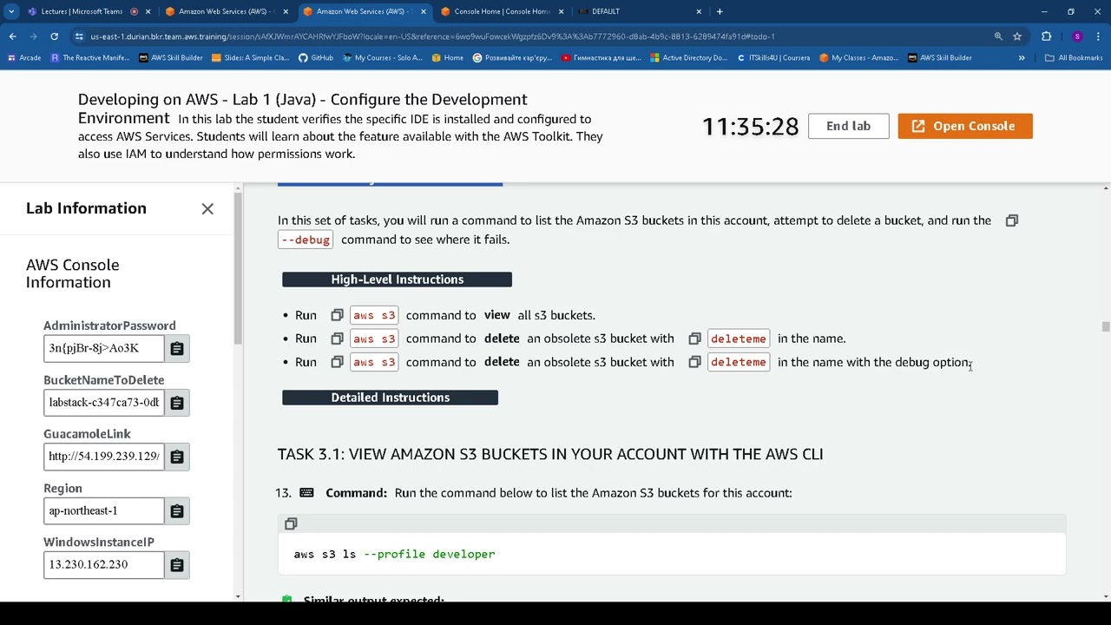Open the ITSkills4U | Coursera bookmark

(773, 58)
